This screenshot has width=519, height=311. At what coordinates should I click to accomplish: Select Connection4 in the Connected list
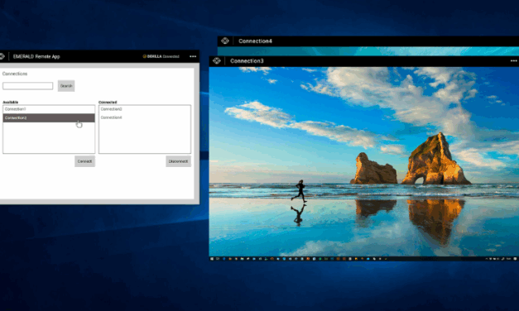point(145,117)
